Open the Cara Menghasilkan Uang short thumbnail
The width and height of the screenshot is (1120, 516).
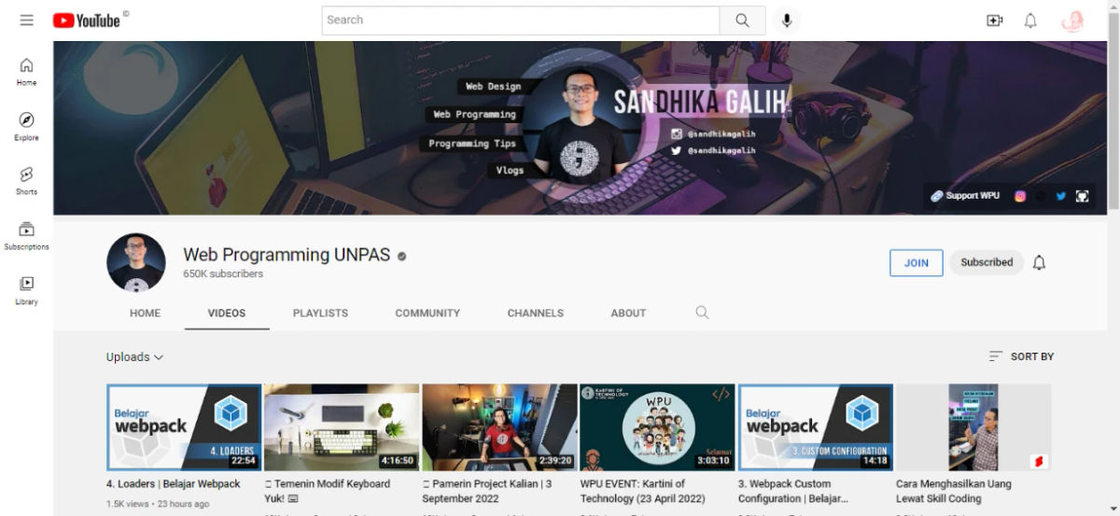coord(973,427)
